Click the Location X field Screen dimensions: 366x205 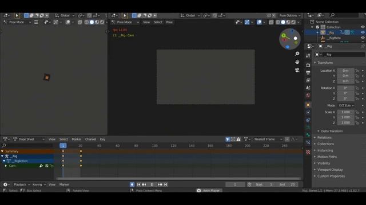tap(345, 71)
